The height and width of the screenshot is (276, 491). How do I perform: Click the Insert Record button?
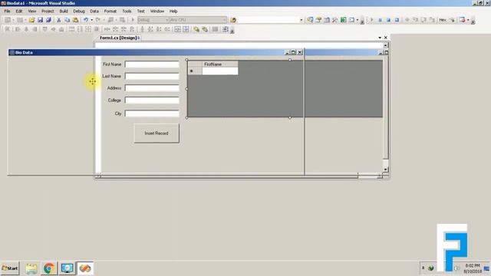point(157,133)
